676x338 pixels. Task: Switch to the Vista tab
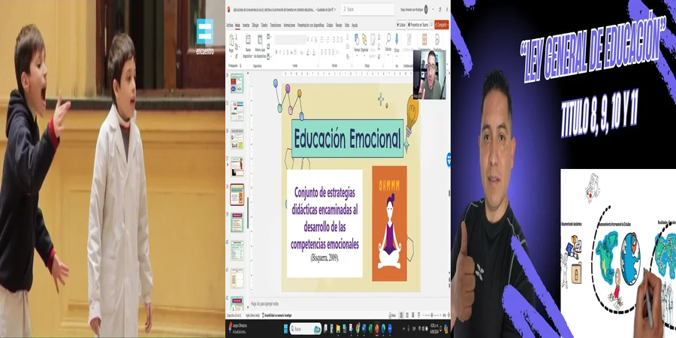347,25
